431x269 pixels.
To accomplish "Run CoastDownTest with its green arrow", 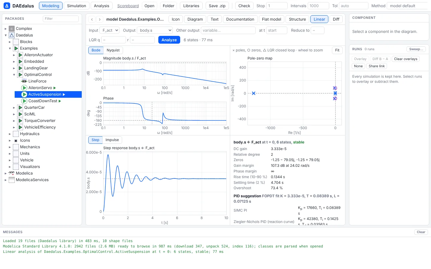I will pos(60,101).
